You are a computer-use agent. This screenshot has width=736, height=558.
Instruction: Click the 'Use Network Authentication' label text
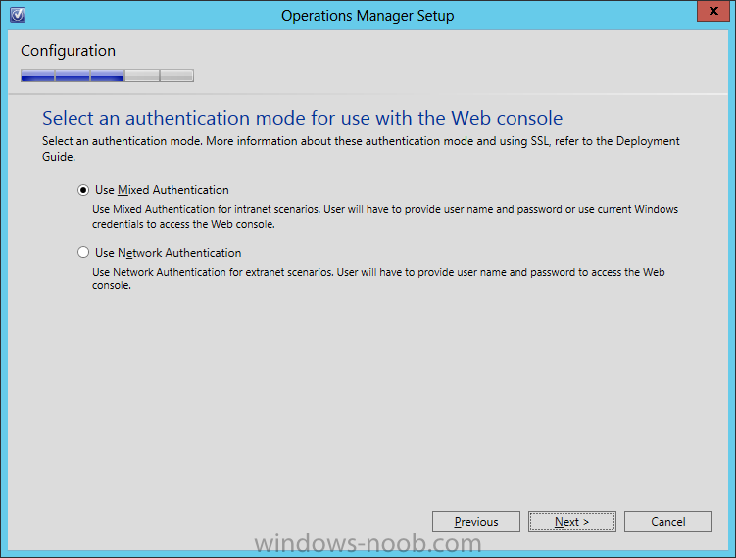[x=168, y=253]
